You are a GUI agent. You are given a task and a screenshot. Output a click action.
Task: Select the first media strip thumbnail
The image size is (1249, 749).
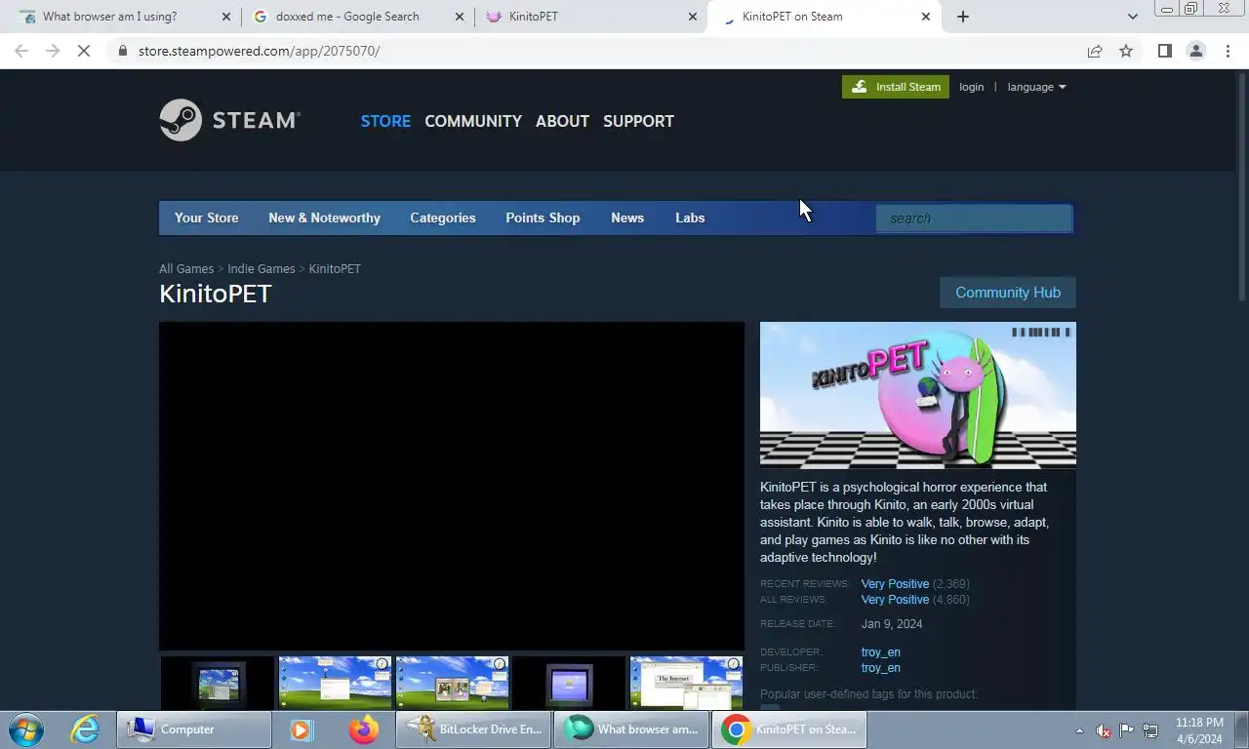coord(218,683)
